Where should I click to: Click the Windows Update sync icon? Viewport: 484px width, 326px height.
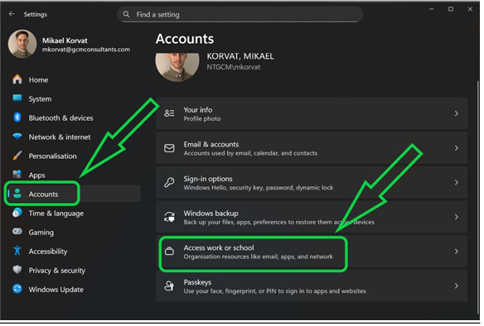click(17, 289)
